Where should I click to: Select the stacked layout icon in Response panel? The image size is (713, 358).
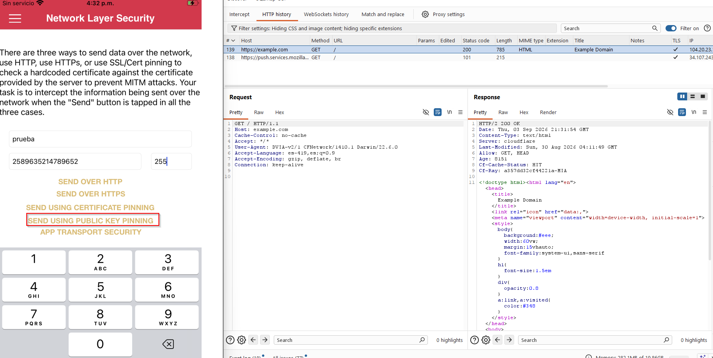693,96
